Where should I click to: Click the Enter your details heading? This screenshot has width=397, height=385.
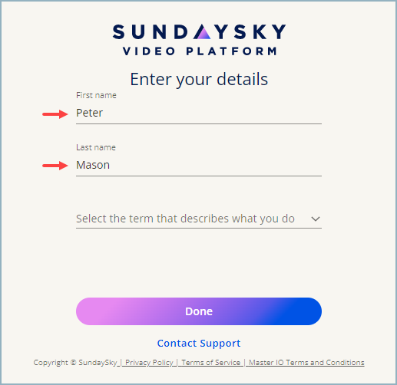coord(199,79)
